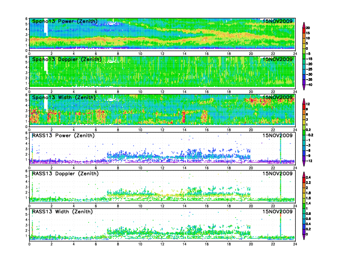Click the red swatch between 12 and 9 labels

click(304, 107)
